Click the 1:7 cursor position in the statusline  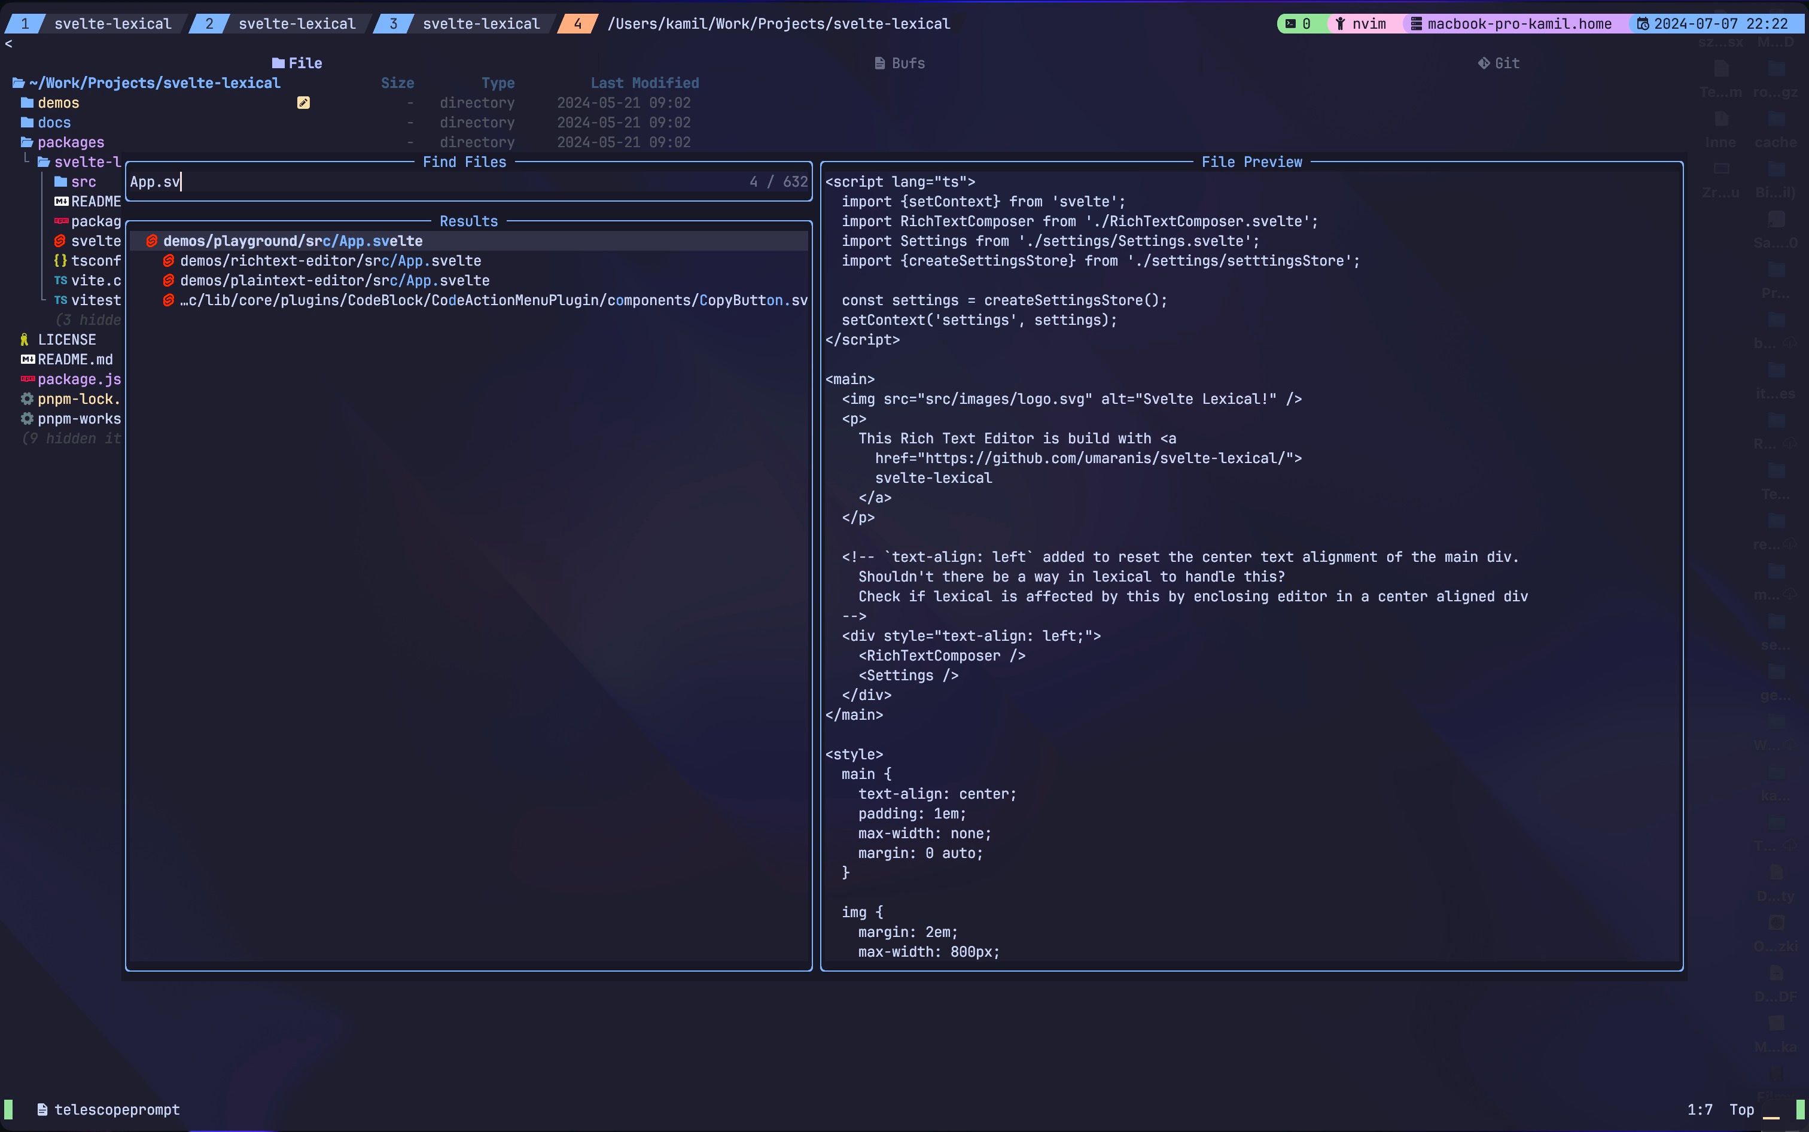pyautogui.click(x=1700, y=1109)
